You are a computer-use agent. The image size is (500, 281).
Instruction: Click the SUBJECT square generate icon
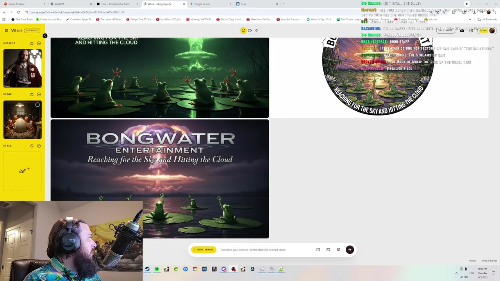tap(32, 43)
